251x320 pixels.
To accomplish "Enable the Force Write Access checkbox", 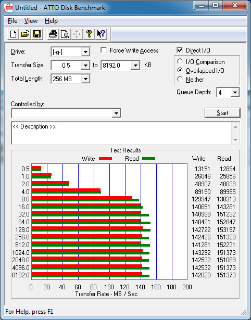I will tap(104, 50).
